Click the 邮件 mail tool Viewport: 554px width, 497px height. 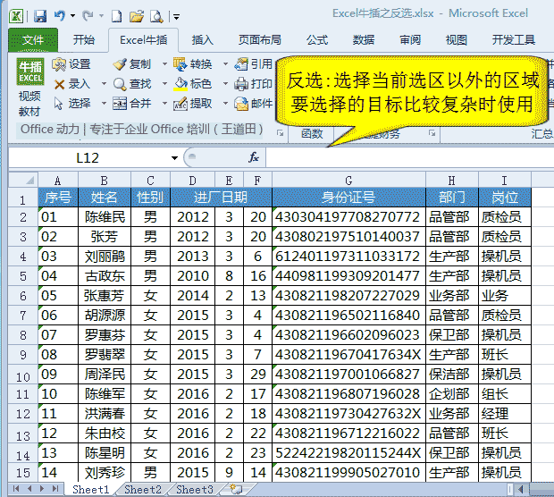(254, 104)
